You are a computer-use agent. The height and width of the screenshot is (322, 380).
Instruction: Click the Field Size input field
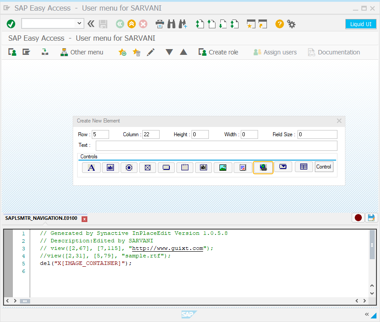point(317,134)
